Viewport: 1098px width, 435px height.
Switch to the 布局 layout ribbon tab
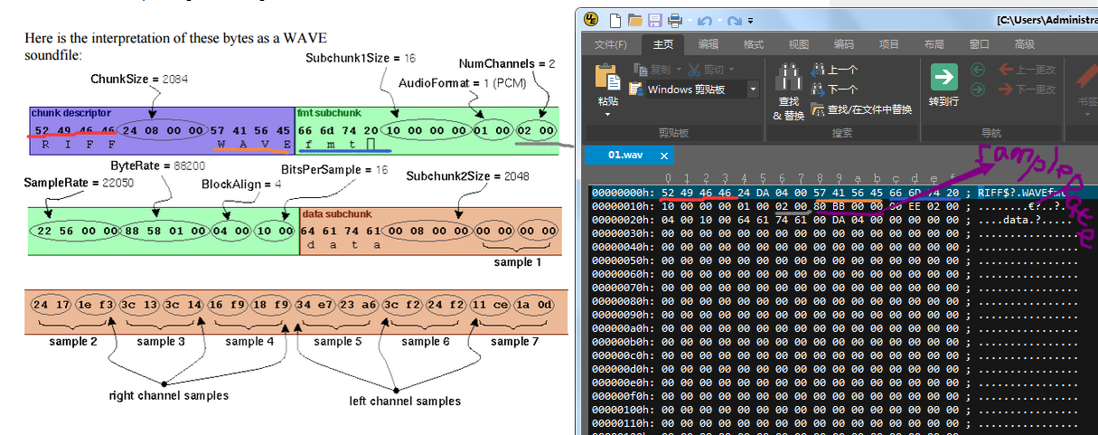point(934,44)
